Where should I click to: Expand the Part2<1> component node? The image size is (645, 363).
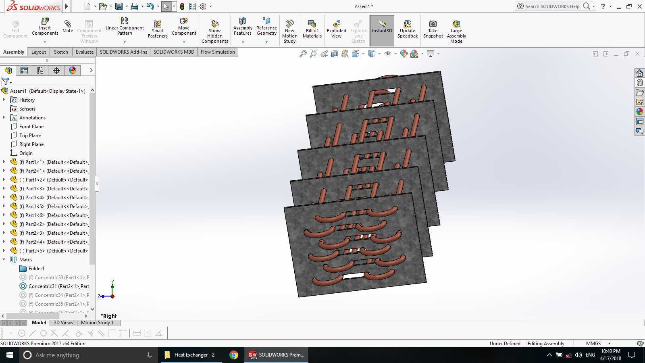pos(4,171)
